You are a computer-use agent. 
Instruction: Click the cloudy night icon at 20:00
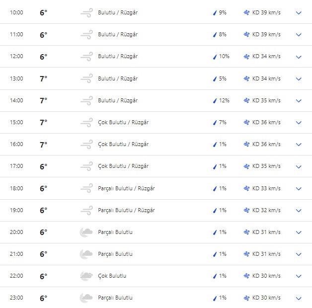tap(86, 232)
